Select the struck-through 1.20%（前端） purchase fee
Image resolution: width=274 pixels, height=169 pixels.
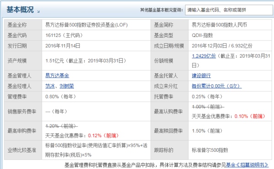coord(62,126)
